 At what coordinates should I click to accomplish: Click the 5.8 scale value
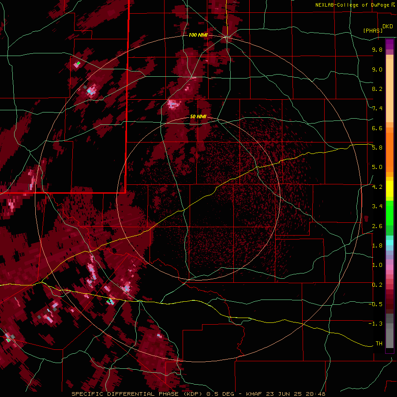pyautogui.click(x=377, y=148)
